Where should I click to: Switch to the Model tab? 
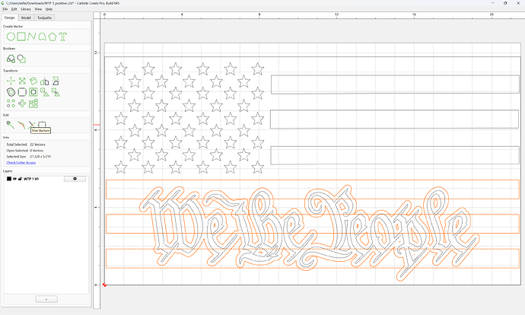tap(26, 17)
